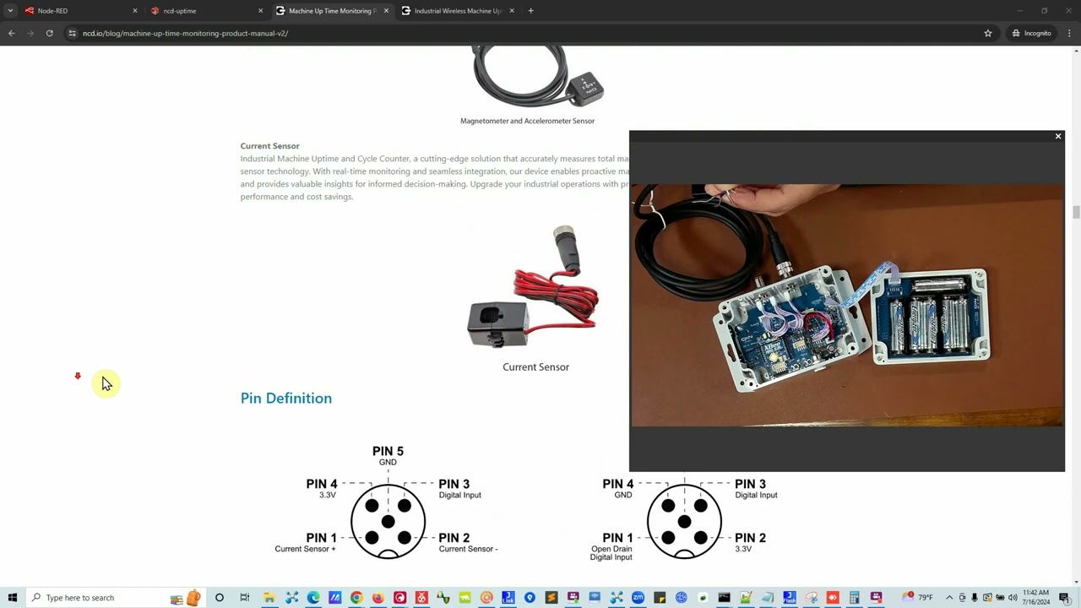Open Cortana circle icon in taskbar
The width and height of the screenshot is (1081, 608).
click(x=219, y=597)
